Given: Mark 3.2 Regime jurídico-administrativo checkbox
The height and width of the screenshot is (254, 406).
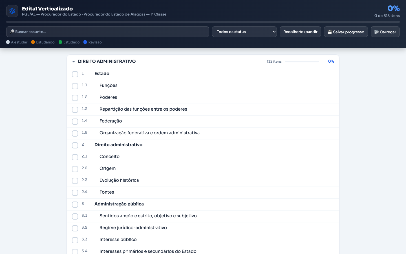Looking at the screenshot, I should (x=75, y=228).
